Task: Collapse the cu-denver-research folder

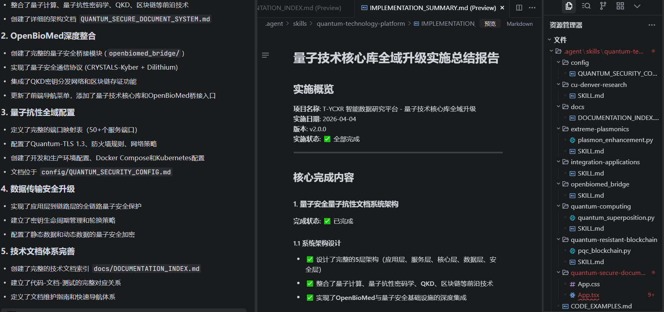Action: tap(558, 85)
